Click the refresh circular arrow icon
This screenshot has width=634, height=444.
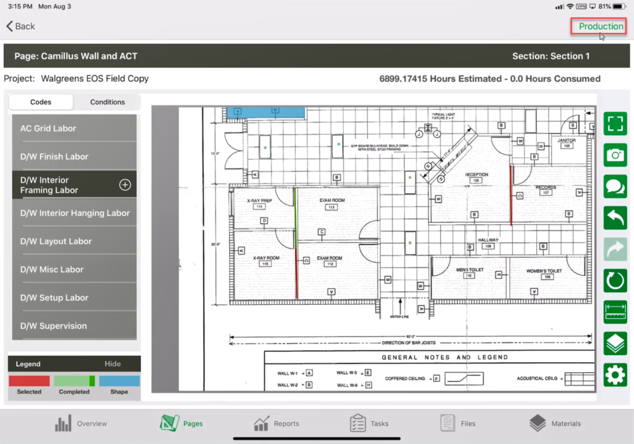point(615,281)
